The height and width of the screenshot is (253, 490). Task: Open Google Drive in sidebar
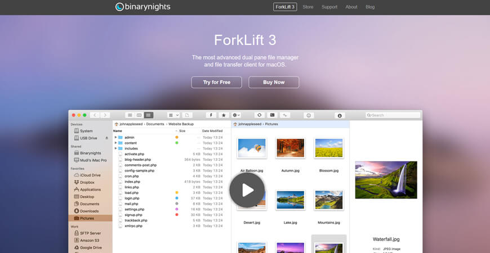[x=90, y=247]
